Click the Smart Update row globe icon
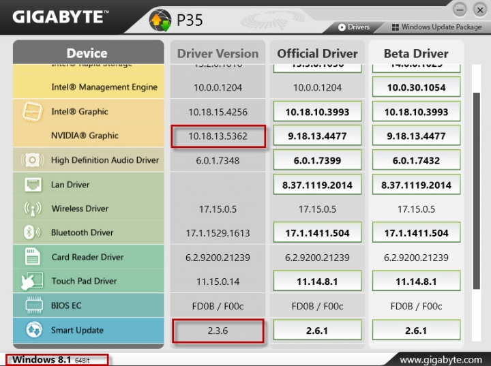This screenshot has width=491, height=366. 34,330
